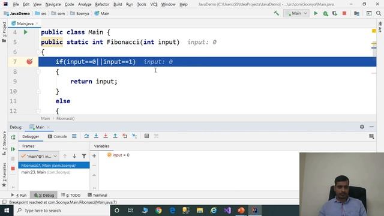Add new watch with plus icon

[94, 156]
